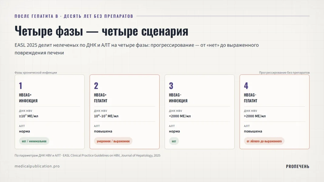Click the 'ДНК HBV' label in card 3
Viewport: 324px width, 182px height.
click(x=176, y=111)
